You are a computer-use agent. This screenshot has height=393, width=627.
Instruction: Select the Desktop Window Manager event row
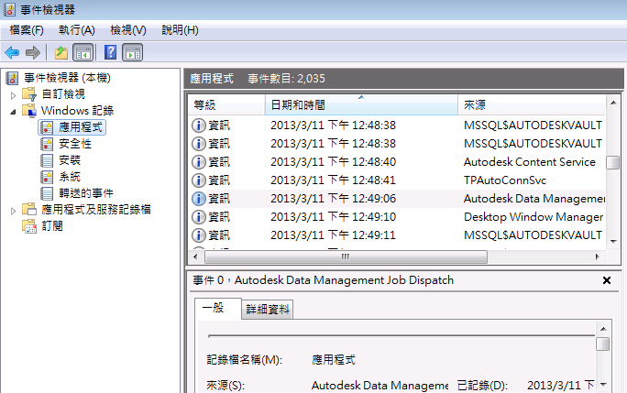pos(397,217)
